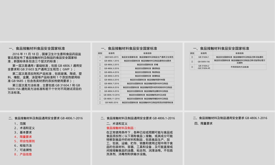Open the slide beginning '2016 年 11 月 18 日'
The width and height of the screenshot is (275, 165).
click(45, 76)
